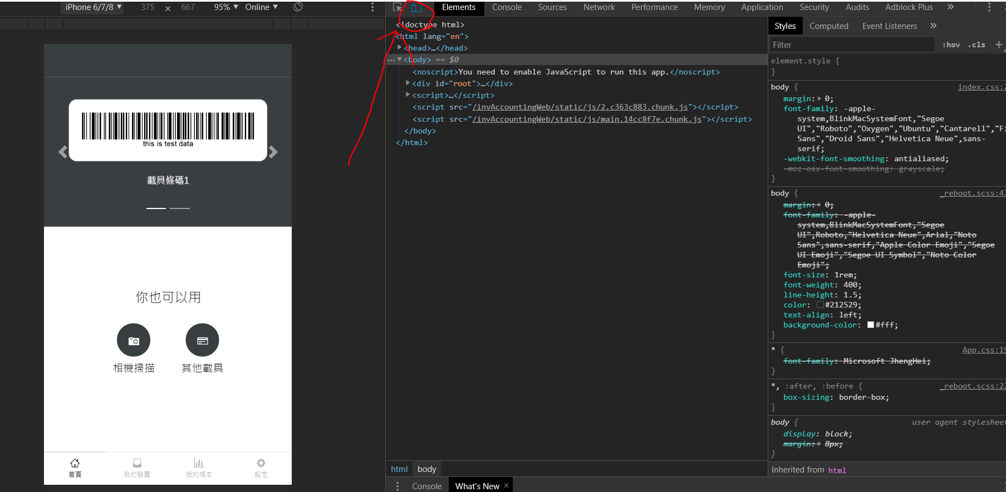This screenshot has width=1006, height=492.
Task: Close the What's New drawer tab
Action: (506, 485)
